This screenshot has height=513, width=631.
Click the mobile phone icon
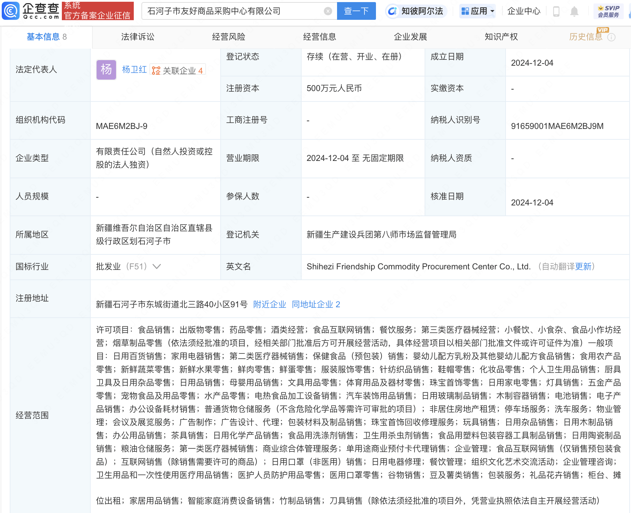pyautogui.click(x=556, y=11)
